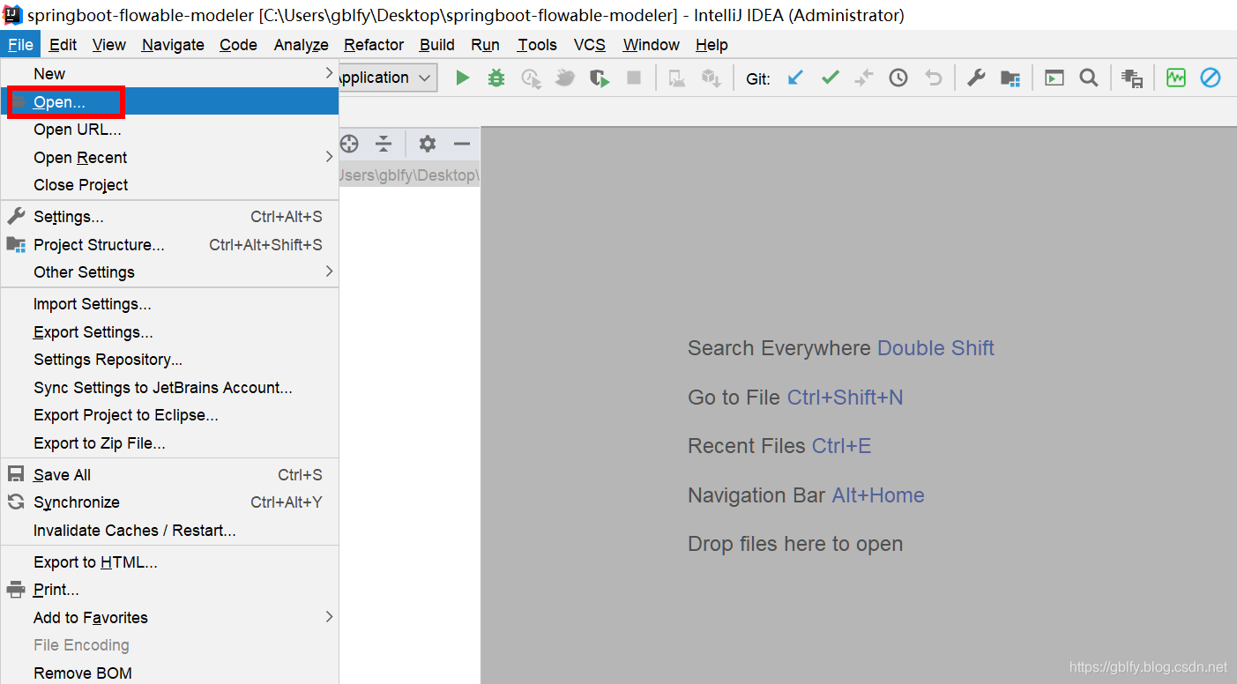Expand the New submenu
The height and width of the screenshot is (684, 1237).
point(170,74)
